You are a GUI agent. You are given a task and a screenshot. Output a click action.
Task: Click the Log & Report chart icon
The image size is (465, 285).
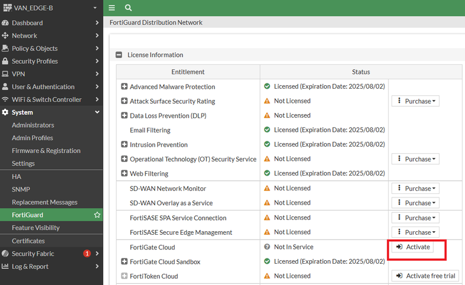pos(5,267)
